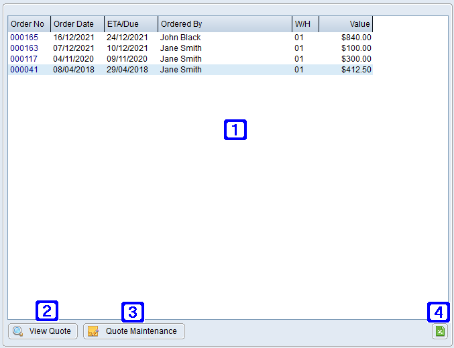The image size is (454, 348).
Task: Click the due date 24/12/2021
Action: [127, 38]
